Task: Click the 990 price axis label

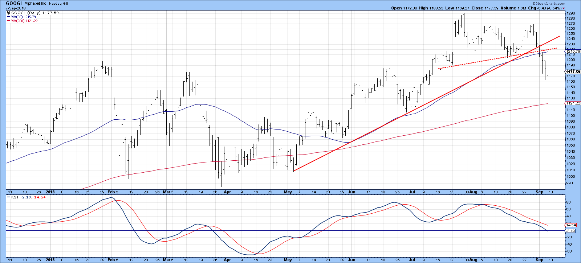Action: point(570,183)
